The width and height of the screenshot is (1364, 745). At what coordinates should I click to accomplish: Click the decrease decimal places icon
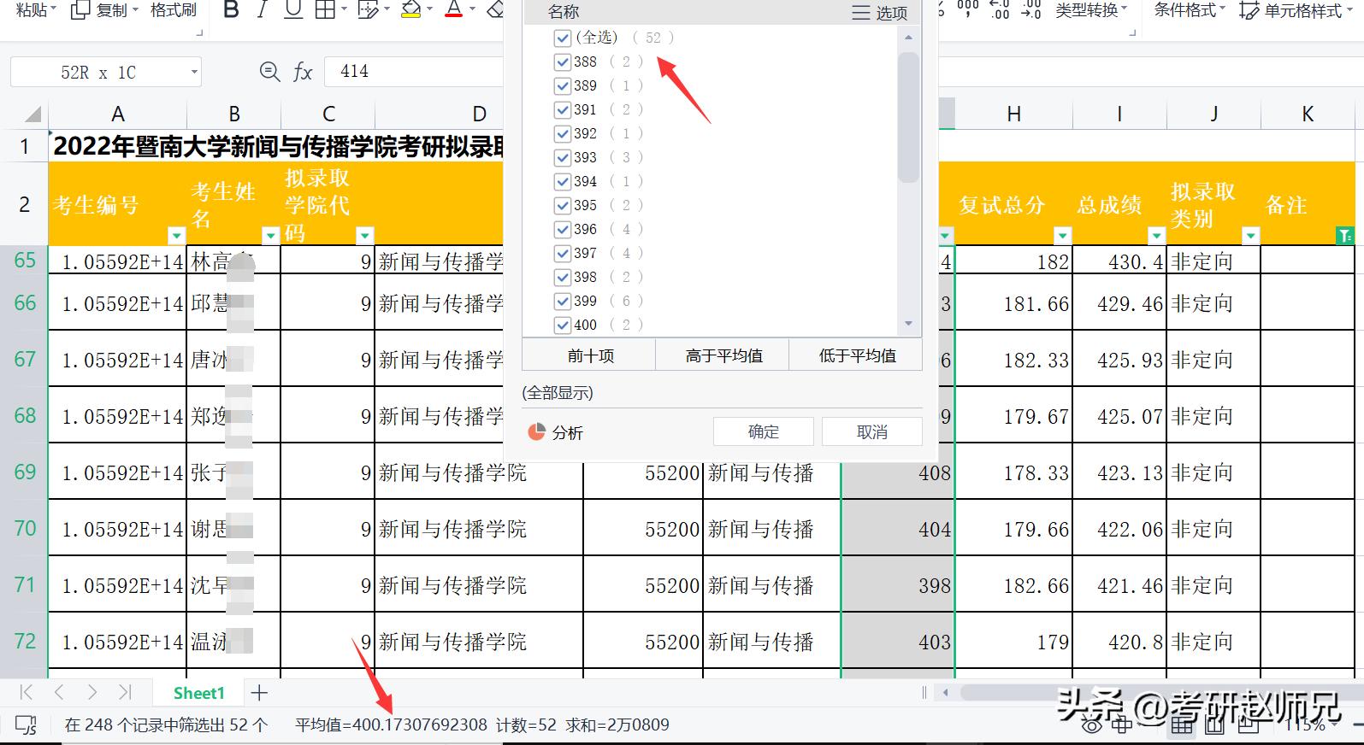pyautogui.click(x=1030, y=9)
